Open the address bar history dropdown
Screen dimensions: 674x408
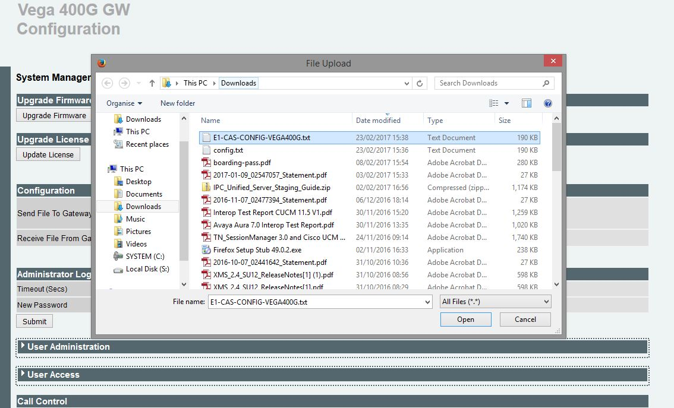point(407,83)
